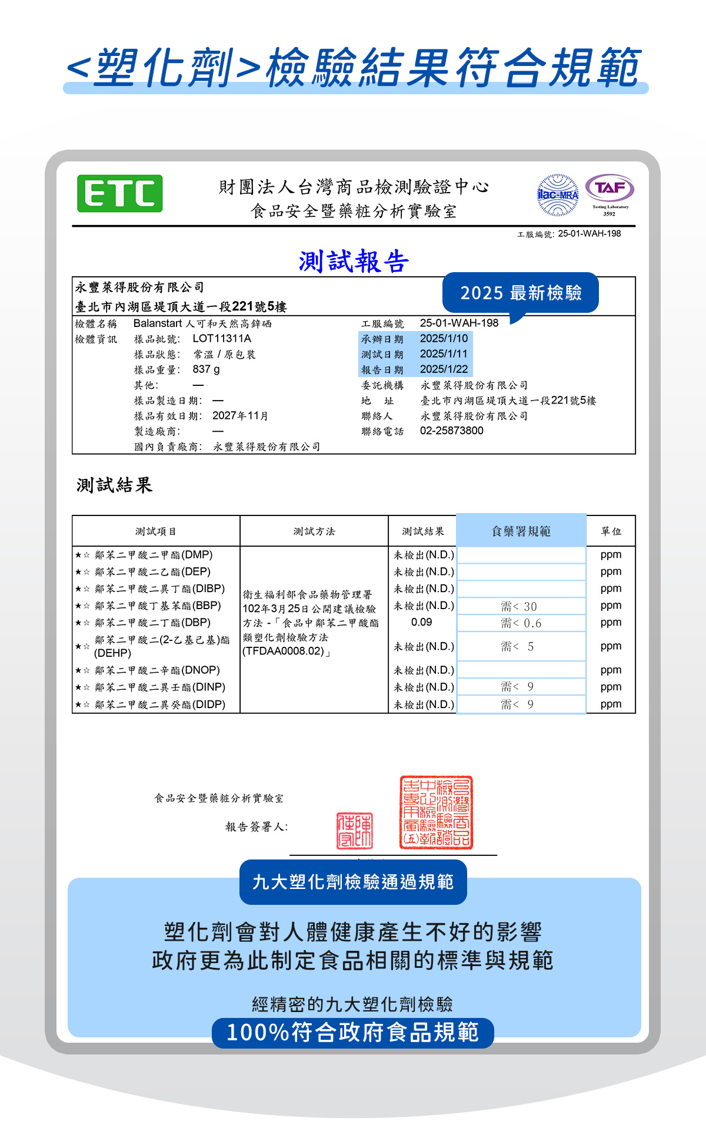Click the DBP test result value '0.09'
The image size is (706, 1134).
tap(422, 623)
